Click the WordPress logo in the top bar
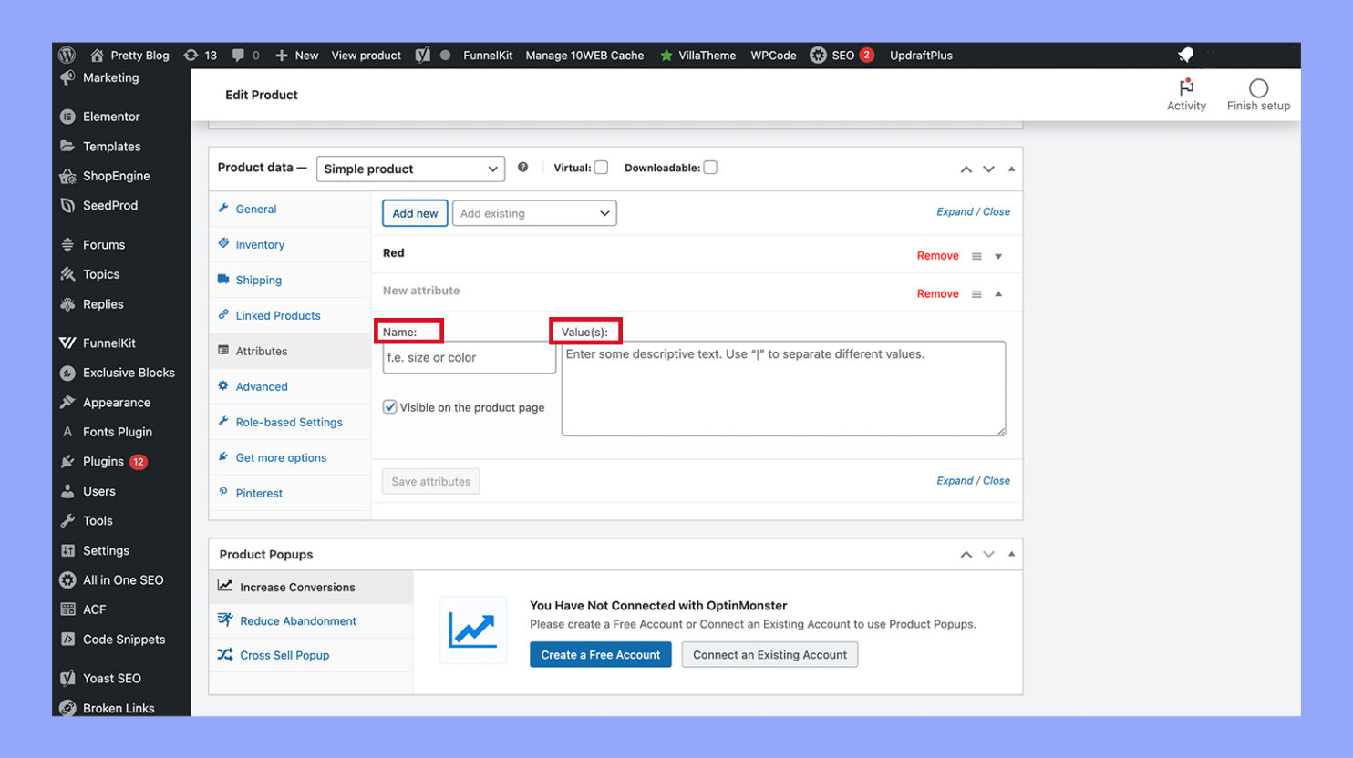 (x=68, y=55)
